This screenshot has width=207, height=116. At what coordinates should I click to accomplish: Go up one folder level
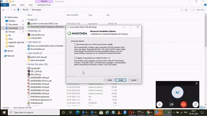tap(15, 10)
